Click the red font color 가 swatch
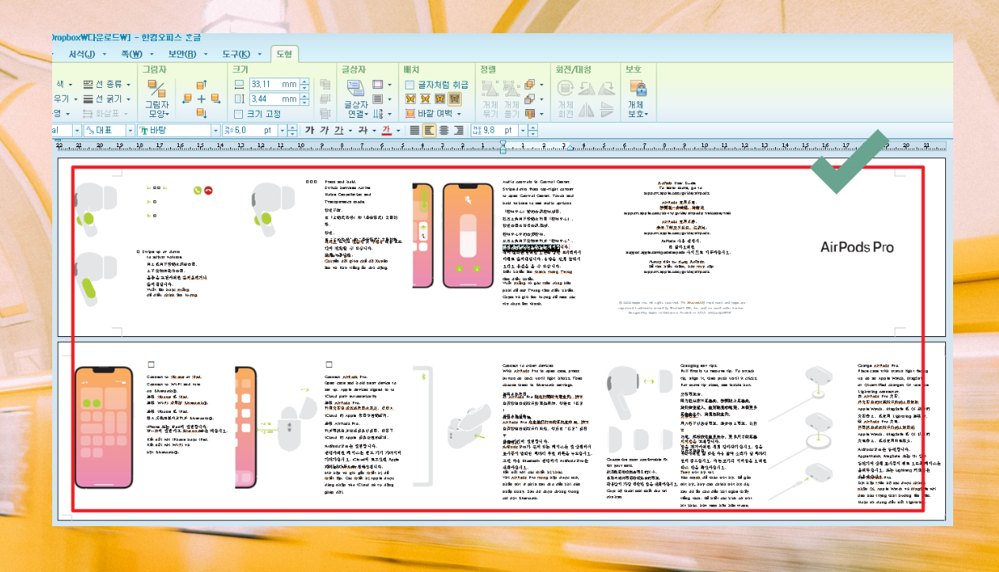Image resolution: width=999 pixels, height=572 pixels. [x=387, y=130]
